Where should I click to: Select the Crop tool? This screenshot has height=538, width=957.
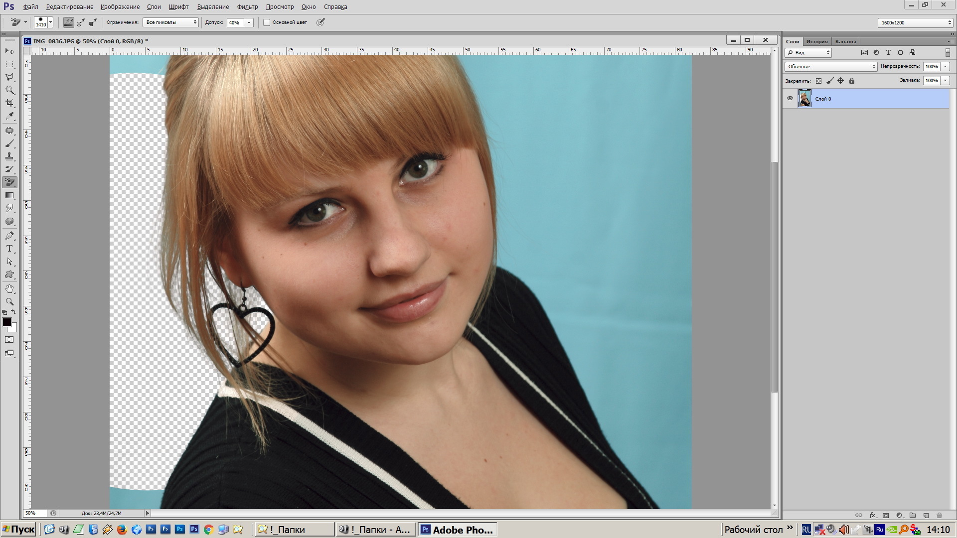[x=9, y=103]
